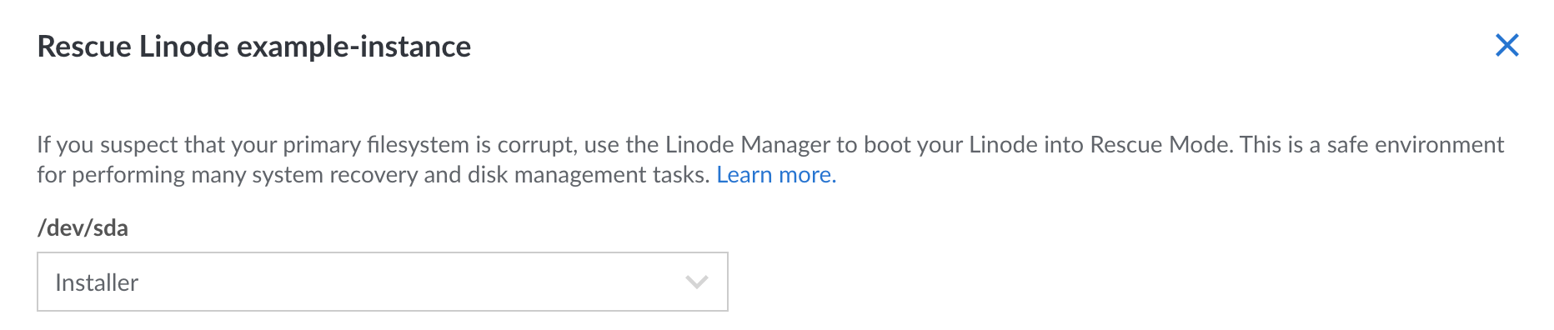
Task: Click the word example-instance in the title
Action: point(354,47)
